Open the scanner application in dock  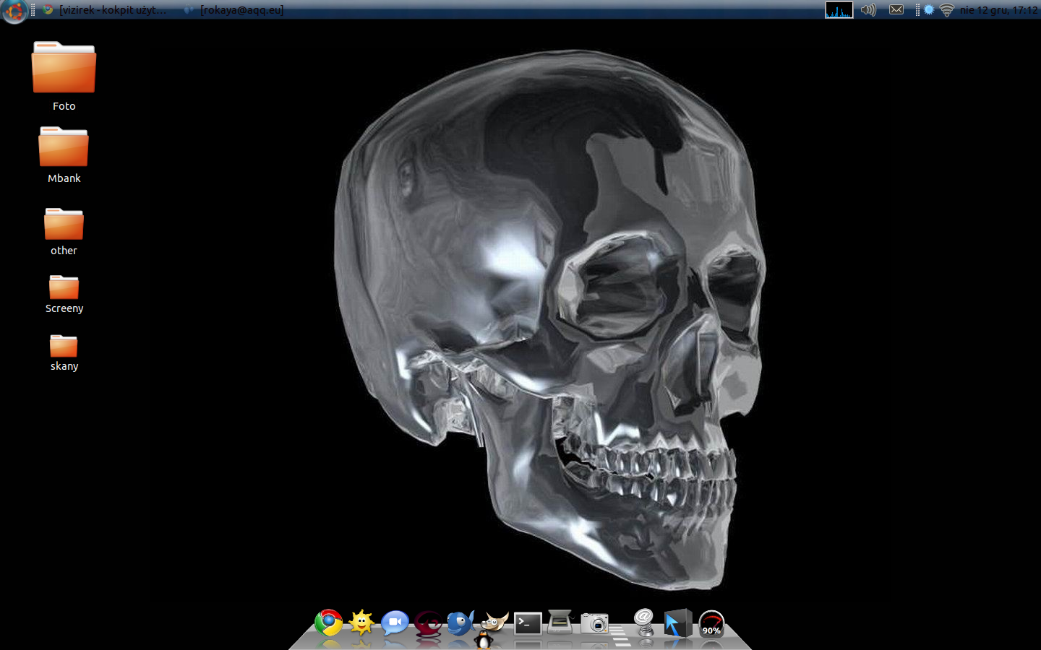[x=561, y=622]
